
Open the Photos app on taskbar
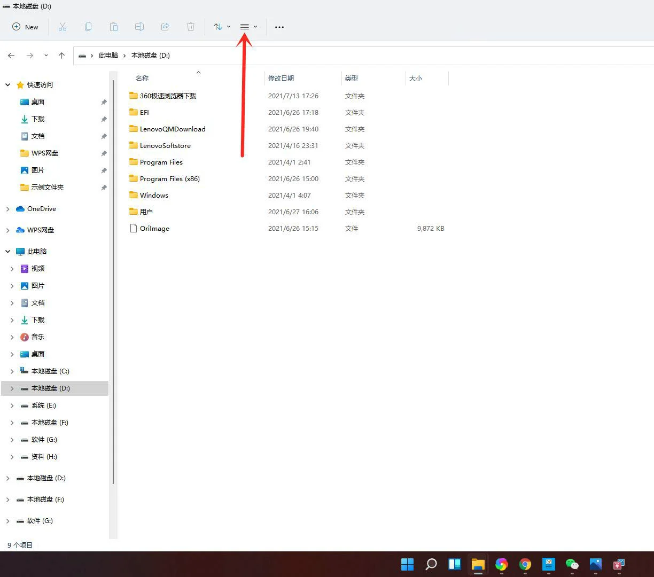pyautogui.click(x=596, y=564)
